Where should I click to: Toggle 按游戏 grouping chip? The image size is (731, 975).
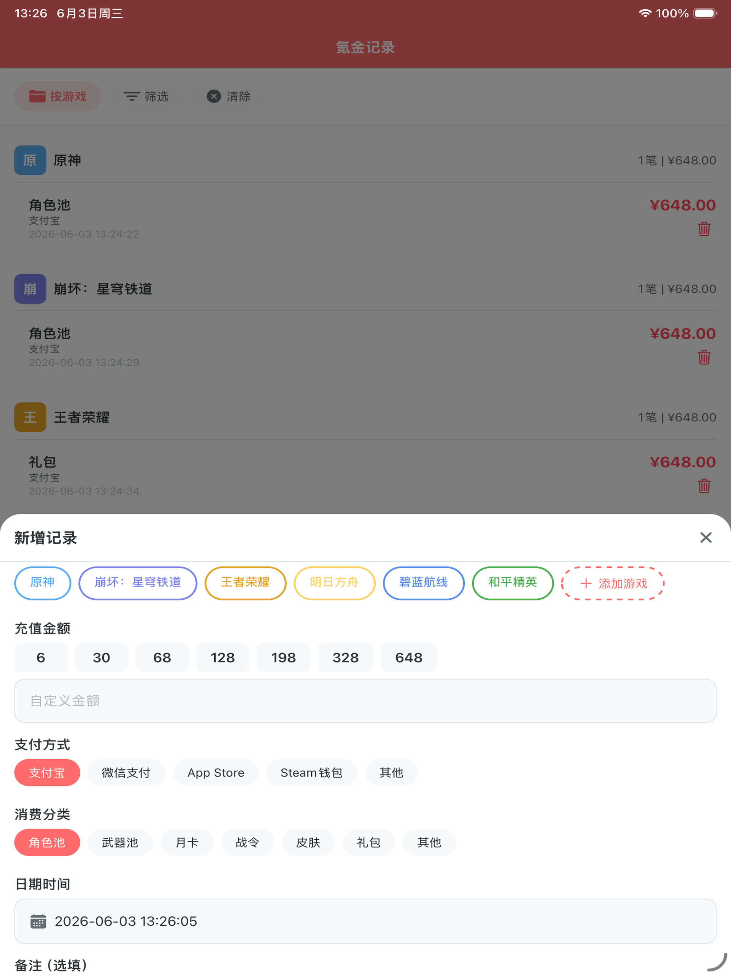[x=58, y=96]
